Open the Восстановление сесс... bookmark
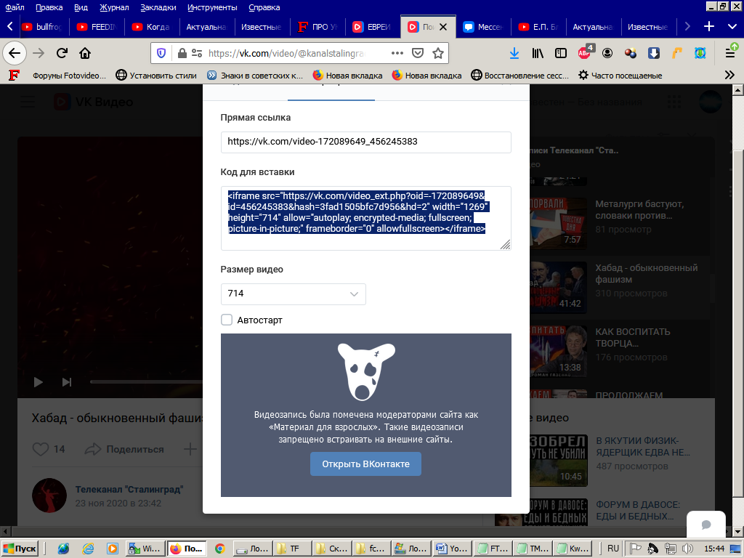 [x=519, y=75]
